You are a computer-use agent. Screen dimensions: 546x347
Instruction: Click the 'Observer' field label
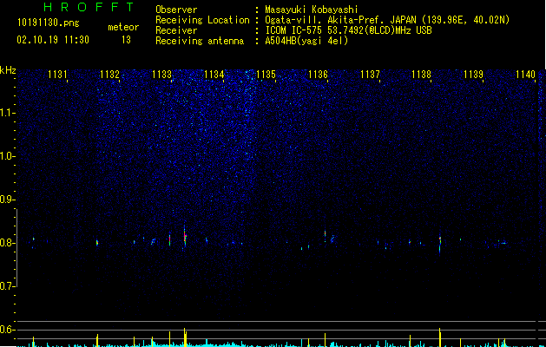(x=176, y=10)
